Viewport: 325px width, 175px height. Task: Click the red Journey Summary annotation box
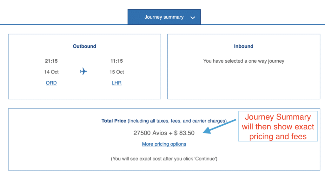pyautogui.click(x=278, y=126)
